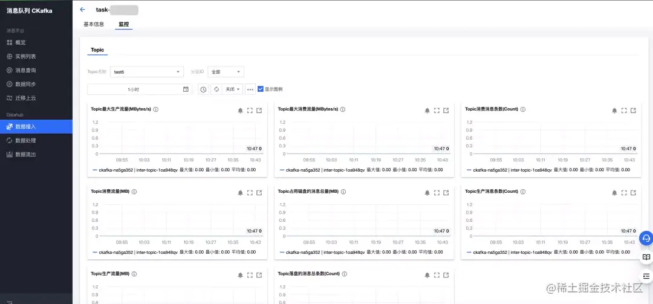Expand Topic最大生产流量 chart to fullscreen
The width and height of the screenshot is (653, 304).
coord(250,111)
